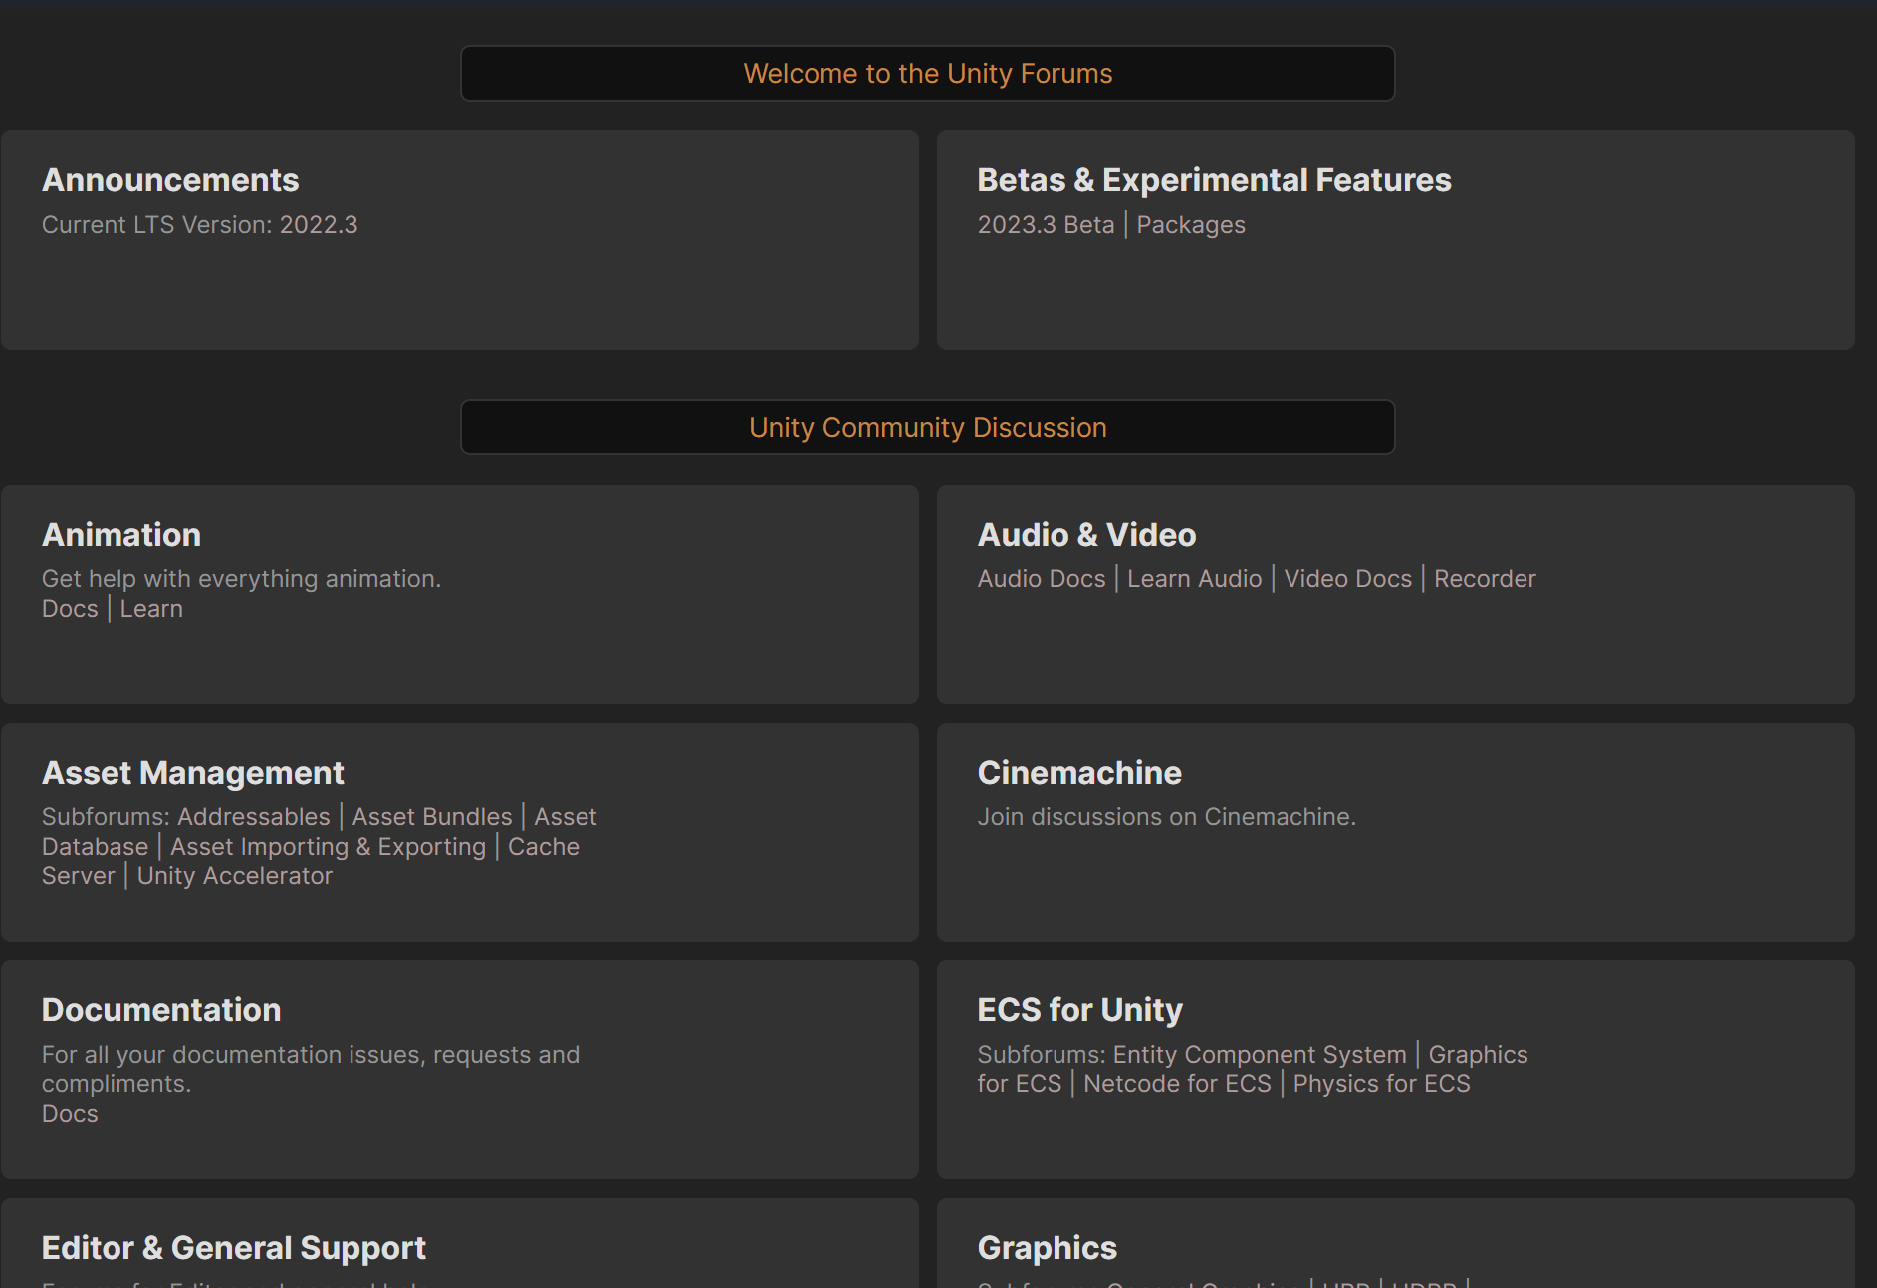Click the Netcode for ECS subforum link
This screenshot has height=1288, width=1877.
(1177, 1083)
